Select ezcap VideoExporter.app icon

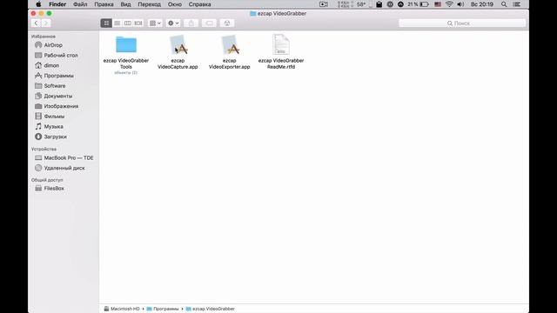(x=230, y=44)
